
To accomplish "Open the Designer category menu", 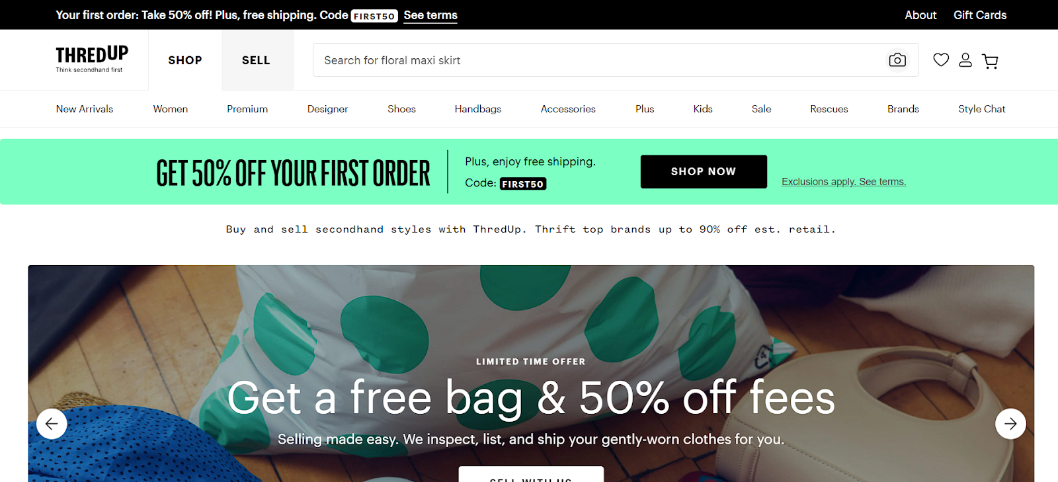I will 327,109.
